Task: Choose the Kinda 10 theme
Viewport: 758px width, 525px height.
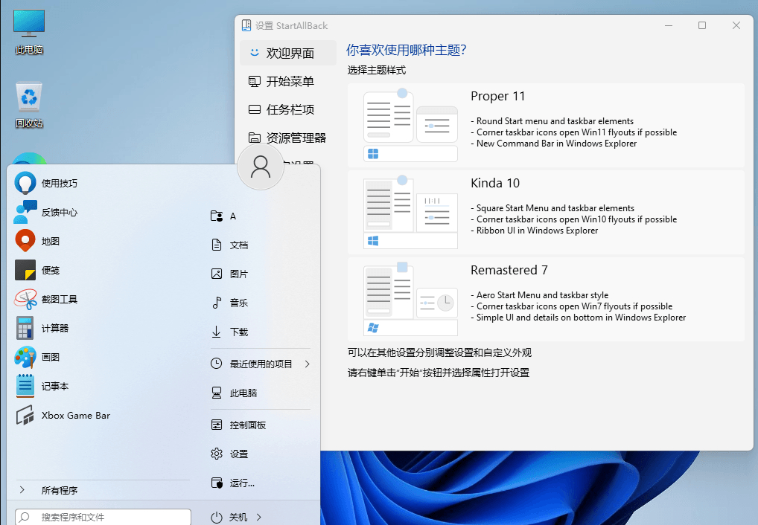Action: (546, 212)
